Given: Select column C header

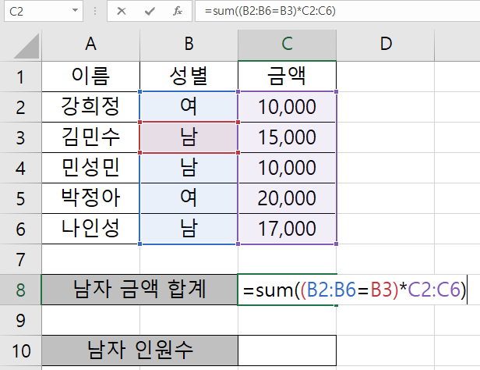Looking at the screenshot, I should click(287, 44).
